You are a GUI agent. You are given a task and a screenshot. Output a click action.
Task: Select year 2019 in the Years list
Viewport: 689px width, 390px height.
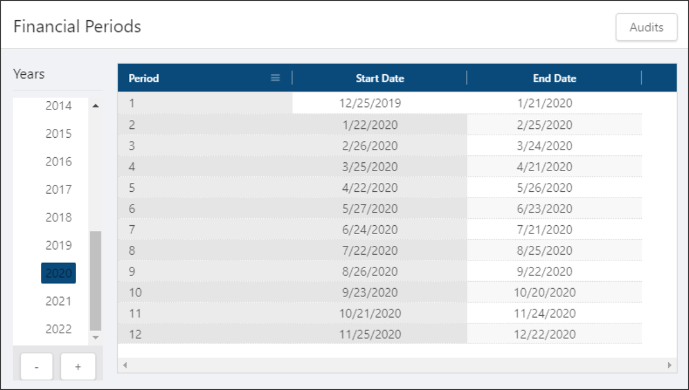coord(59,245)
